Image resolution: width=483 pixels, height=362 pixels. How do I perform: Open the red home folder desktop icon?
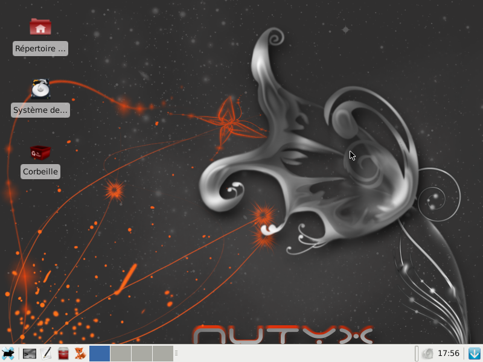pyautogui.click(x=40, y=27)
